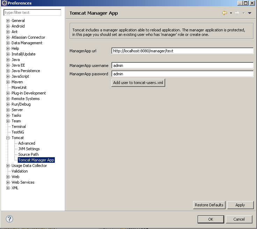Expand the Tasks tree node
Viewport: 257px width, 229px height.
point(8,115)
